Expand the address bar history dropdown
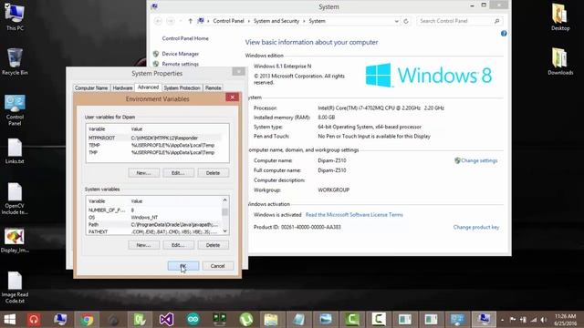This screenshot has width=584, height=328. (x=397, y=21)
